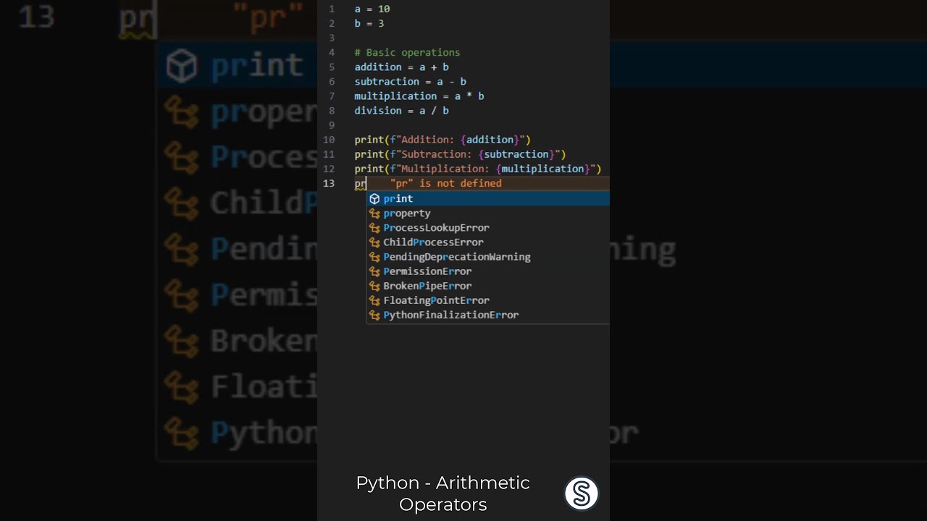Choose PendingDeprecationWarning suggestion
The image size is (927, 521).
tap(488, 256)
